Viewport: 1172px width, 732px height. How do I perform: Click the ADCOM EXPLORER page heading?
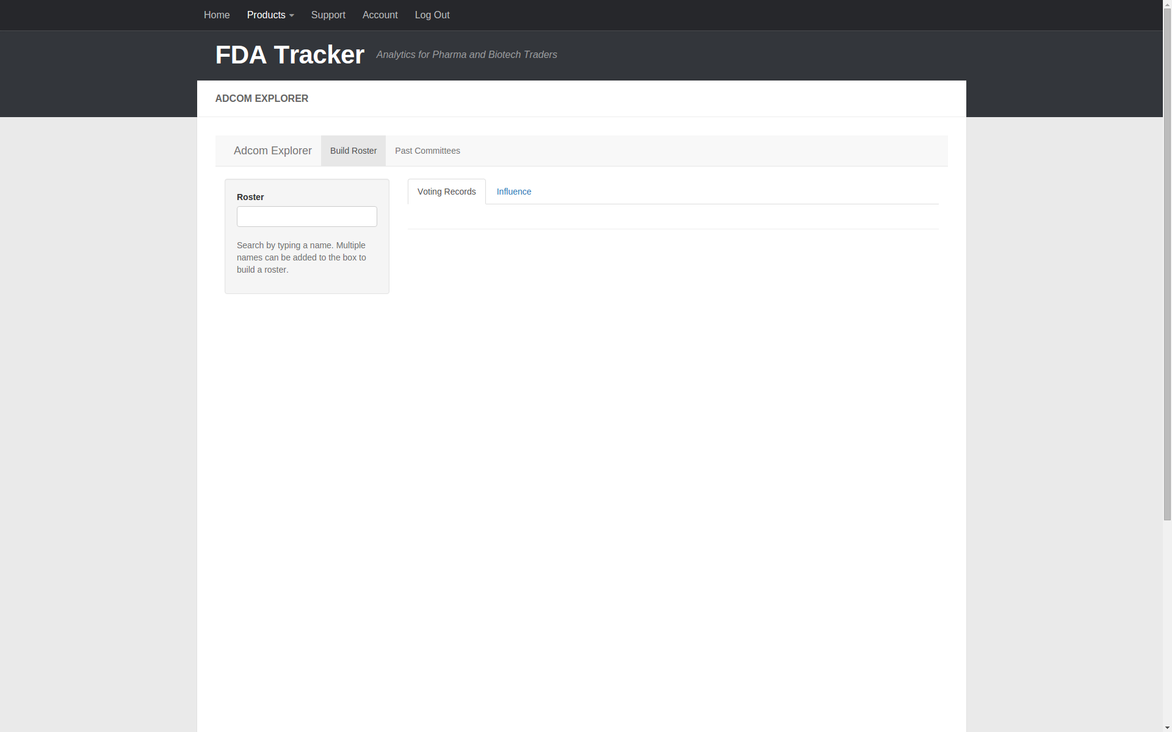coord(262,99)
